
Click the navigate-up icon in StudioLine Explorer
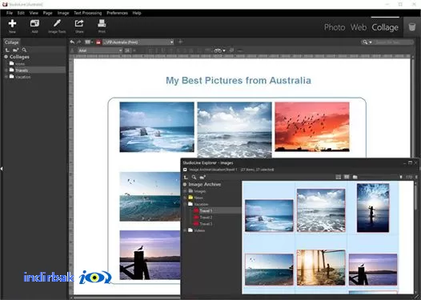[186, 177]
